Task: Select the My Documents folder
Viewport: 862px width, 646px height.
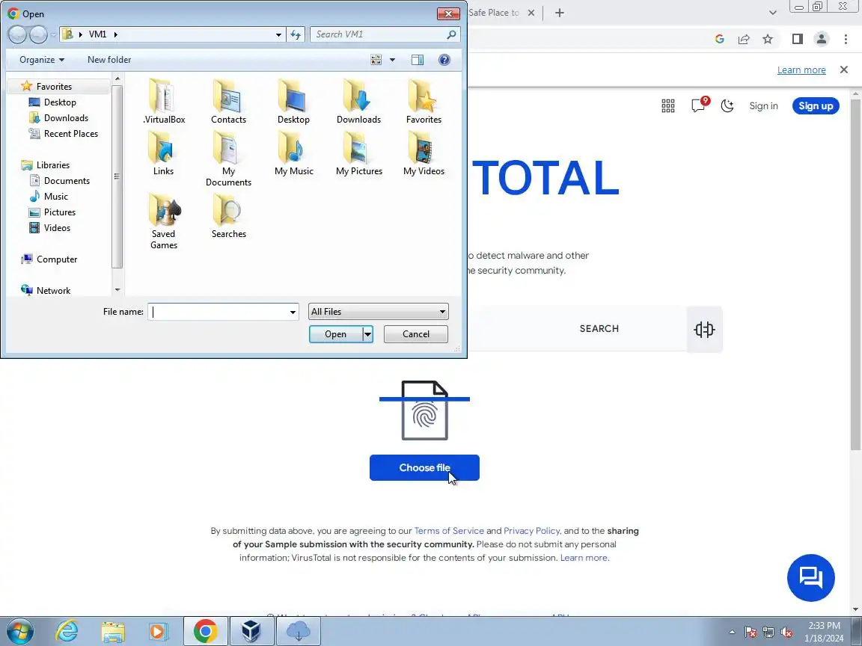Action: pyautogui.click(x=229, y=159)
